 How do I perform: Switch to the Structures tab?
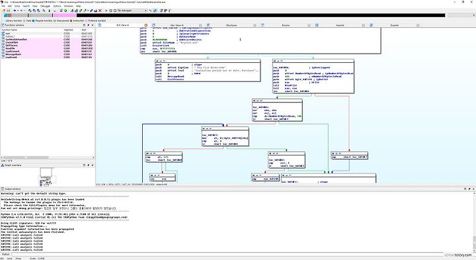tap(231, 25)
